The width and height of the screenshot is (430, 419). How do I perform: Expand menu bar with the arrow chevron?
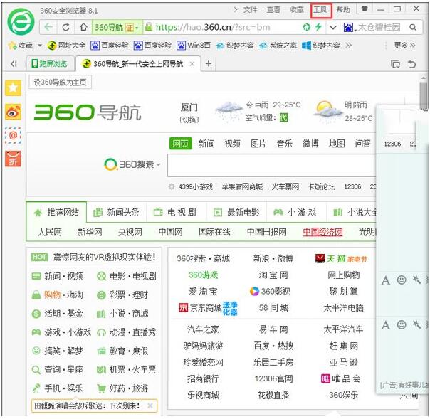(236, 9)
